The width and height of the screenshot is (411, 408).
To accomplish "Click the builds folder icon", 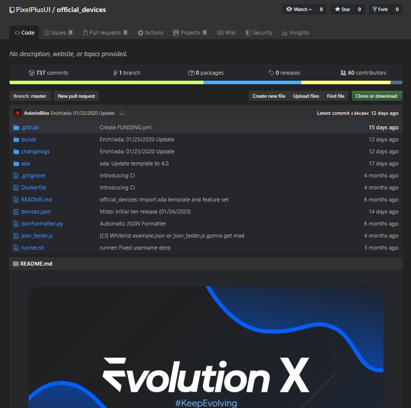I will [x=16, y=139].
